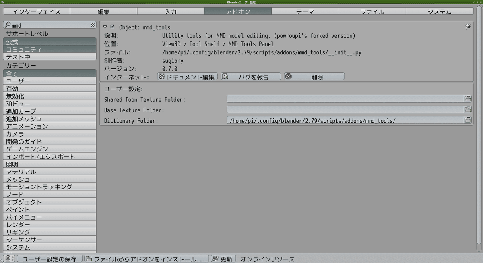This screenshot has width=483, height=263.
Task: Select パイメニュー category
Action: (50, 217)
